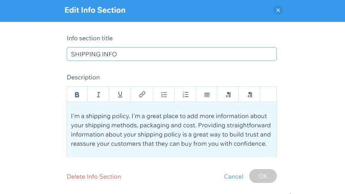Insert a hyperlink using the link icon
This screenshot has height=194, width=345.
point(142,95)
